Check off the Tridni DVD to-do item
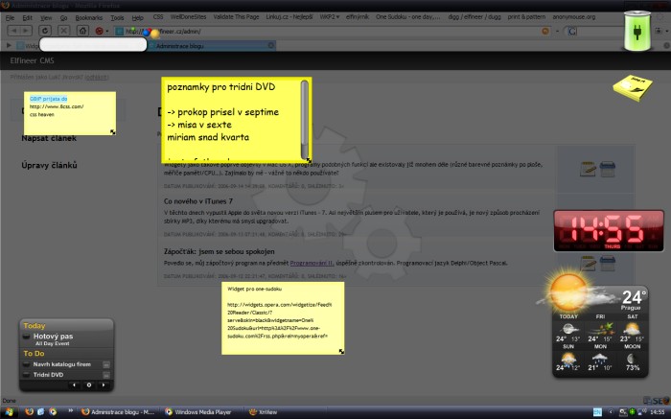Viewport: 671px width, 419px height. tap(26, 375)
